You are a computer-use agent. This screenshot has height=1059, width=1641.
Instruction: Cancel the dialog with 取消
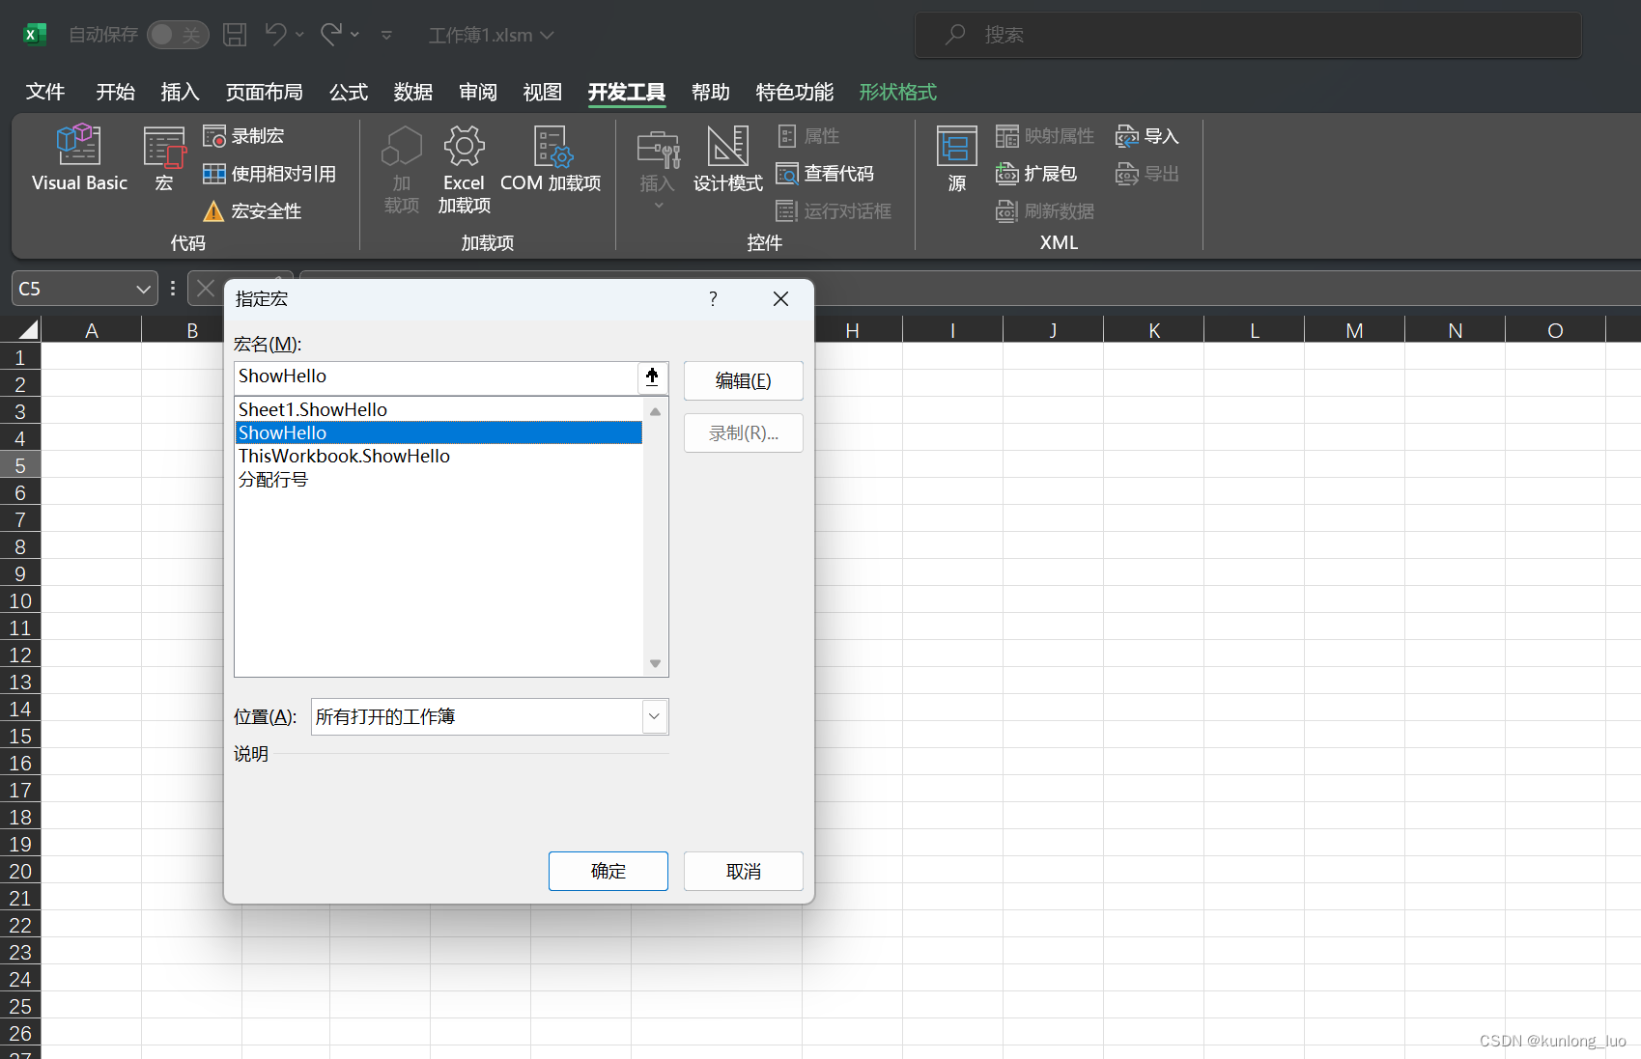743,871
